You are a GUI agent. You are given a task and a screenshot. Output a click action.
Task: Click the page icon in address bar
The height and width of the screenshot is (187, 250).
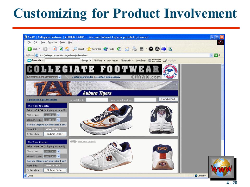tap(37, 55)
